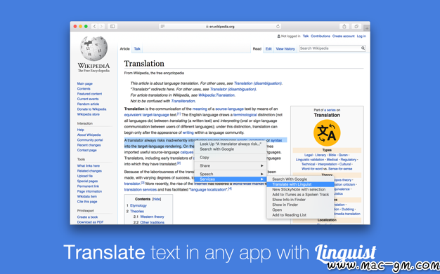
Task: Open Related changes link
Action: (x=89, y=171)
